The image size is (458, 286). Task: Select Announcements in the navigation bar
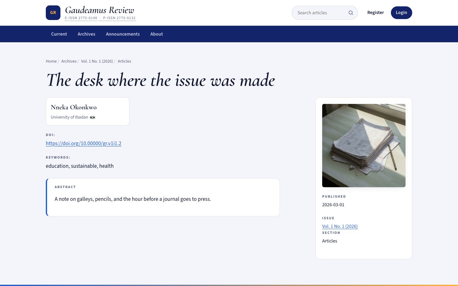click(123, 34)
